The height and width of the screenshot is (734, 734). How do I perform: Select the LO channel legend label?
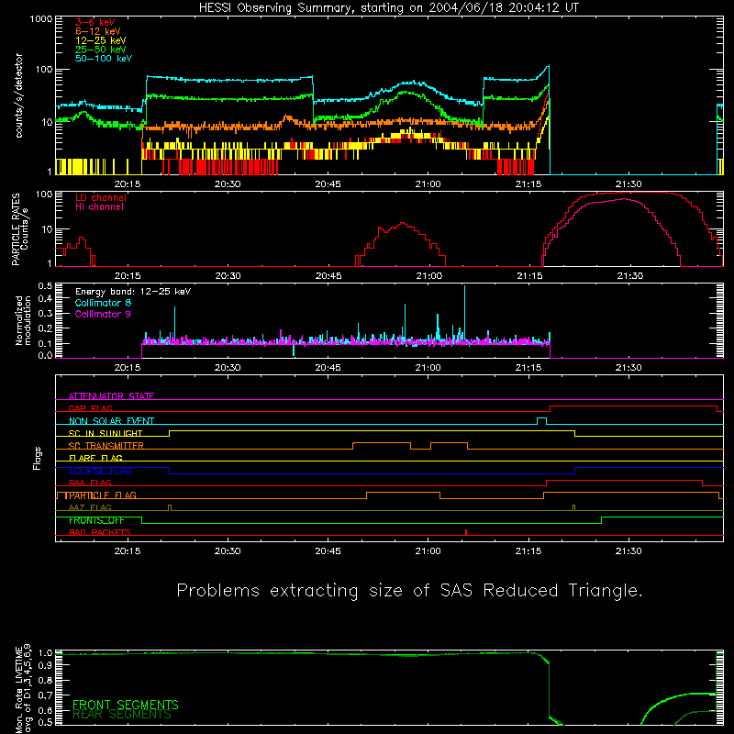point(101,197)
